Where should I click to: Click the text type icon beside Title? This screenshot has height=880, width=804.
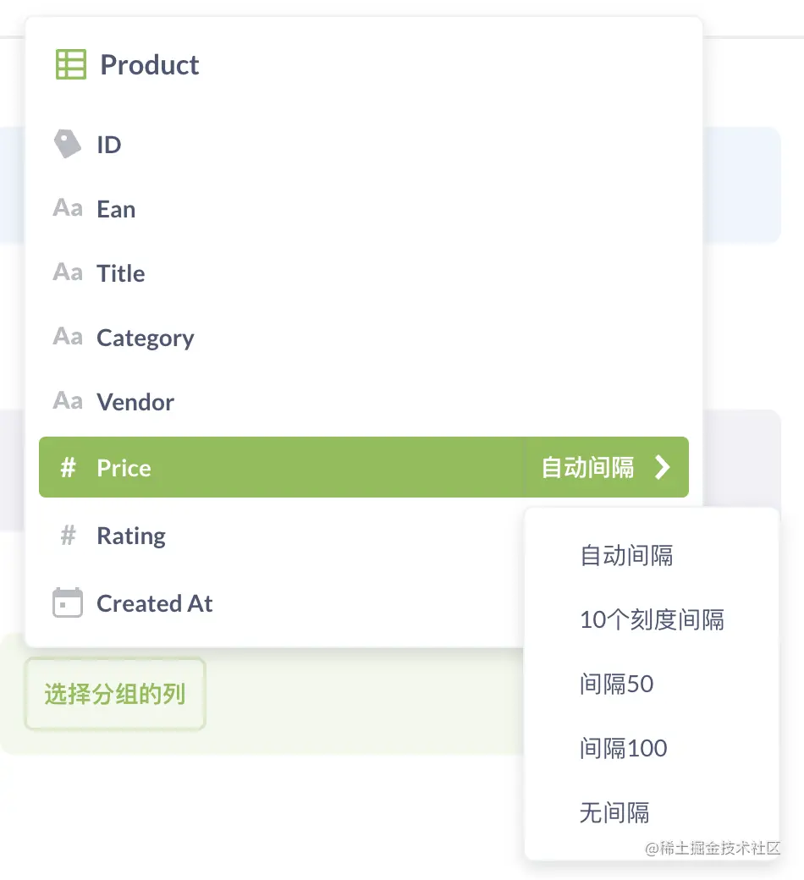[68, 272]
